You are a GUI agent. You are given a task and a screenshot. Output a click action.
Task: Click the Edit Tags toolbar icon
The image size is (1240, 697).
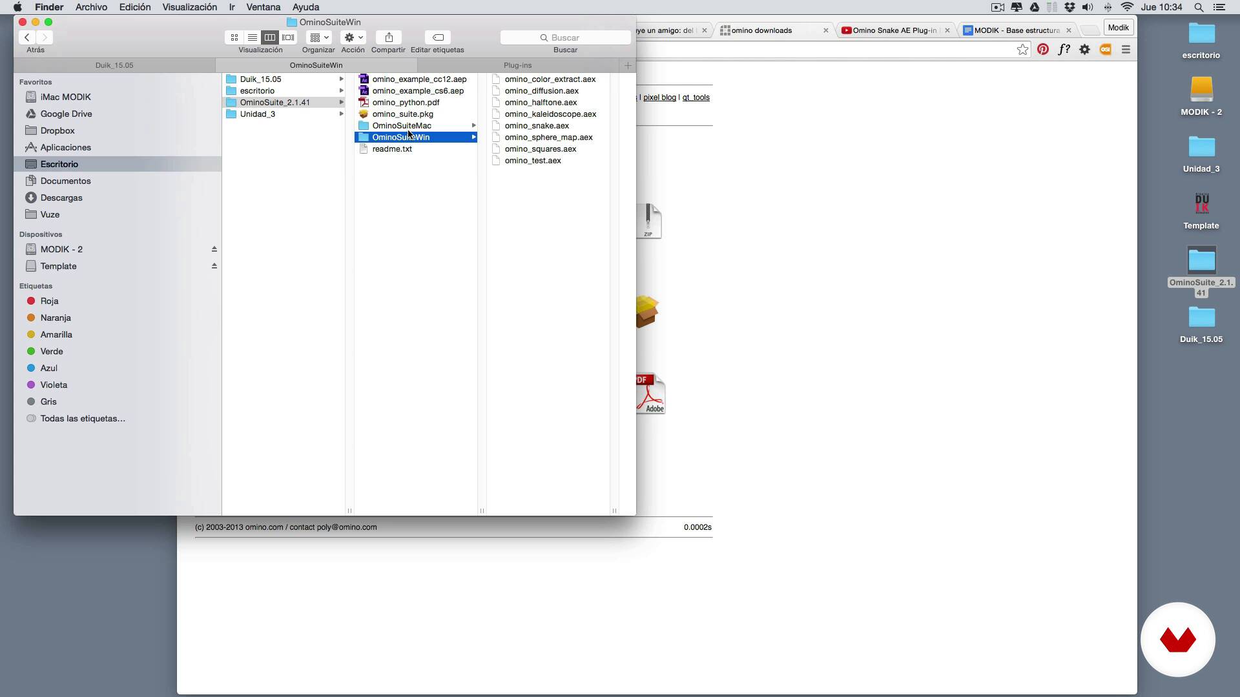(438, 37)
